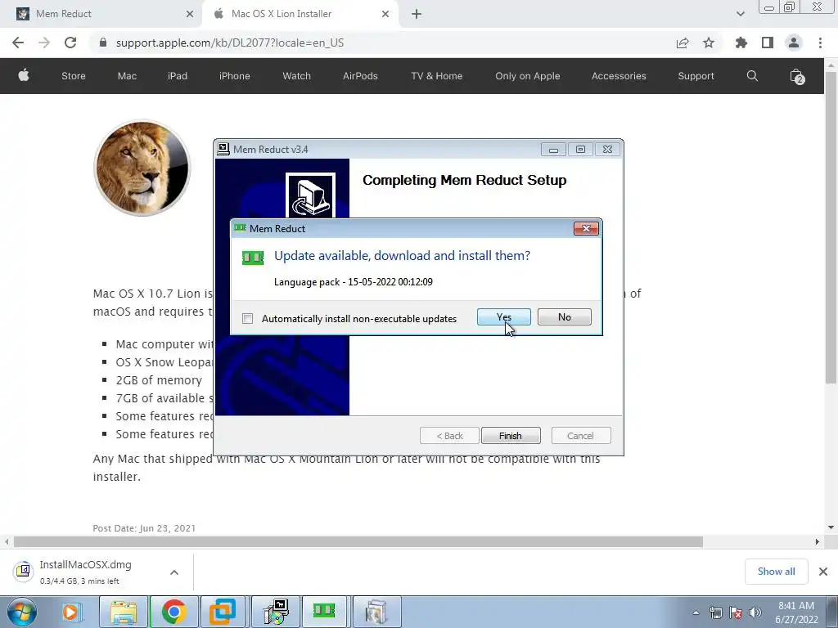838x628 pixels.
Task: Toggle the Chrome side panel icon
Action: (768, 43)
